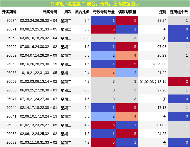Select the 奇数号码数量 column header
Screen dimensions: 190x147
pyautogui.click(x=104, y=12)
